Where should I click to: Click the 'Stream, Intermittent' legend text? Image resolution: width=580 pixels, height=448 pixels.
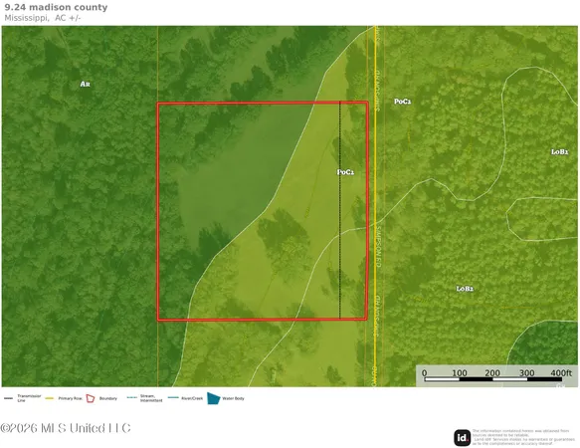point(151,398)
